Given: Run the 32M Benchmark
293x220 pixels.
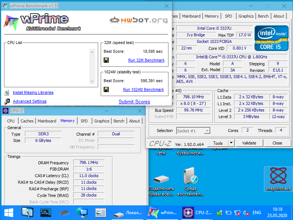Looking at the screenshot, I should [x=146, y=60].
